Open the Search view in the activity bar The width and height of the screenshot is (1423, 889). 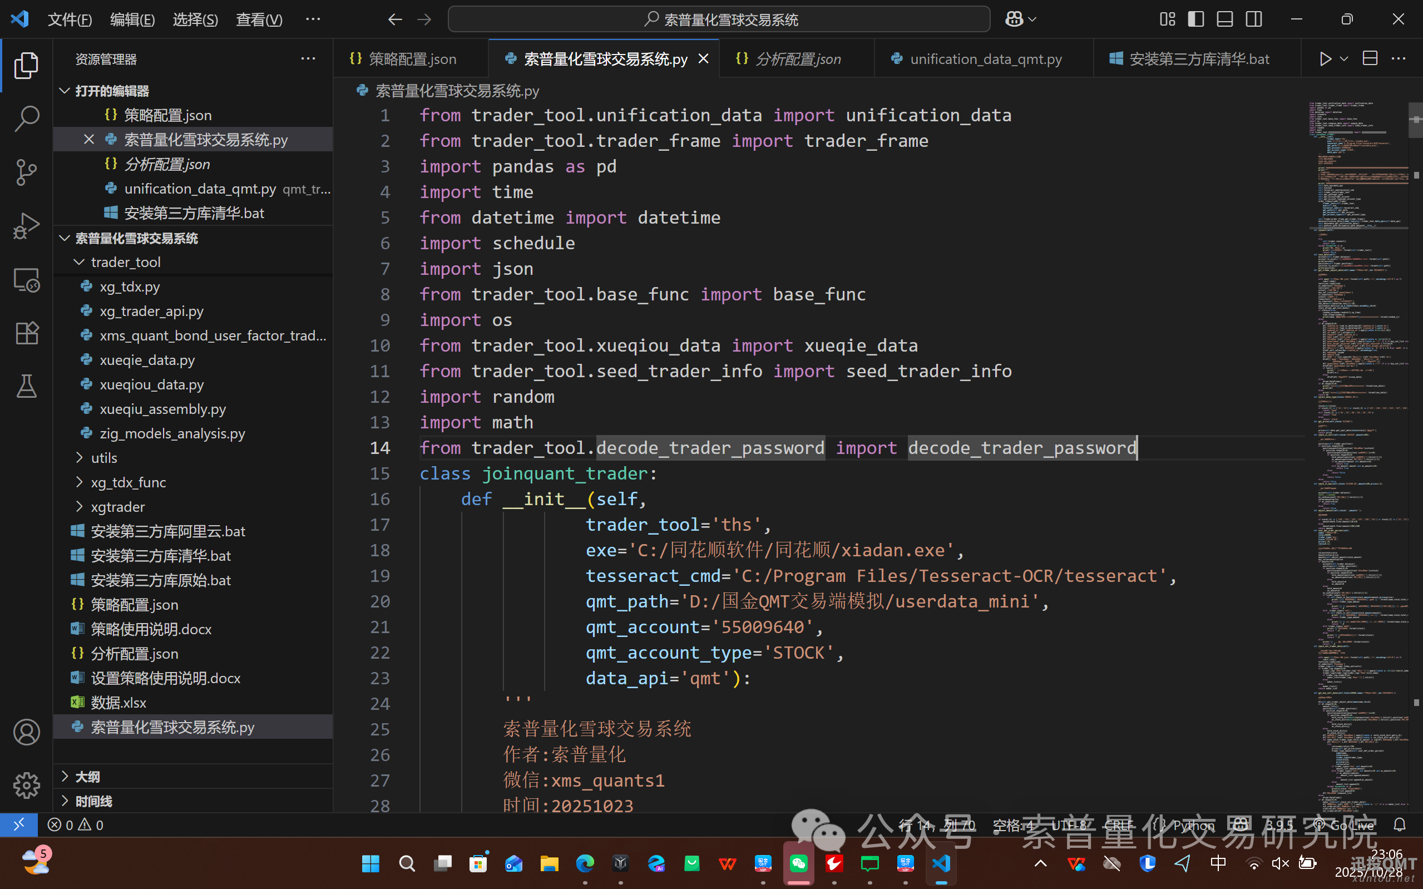coord(27,117)
